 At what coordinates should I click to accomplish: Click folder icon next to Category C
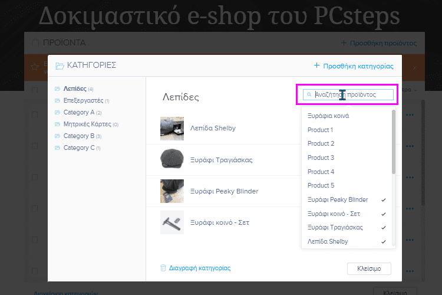coord(58,148)
